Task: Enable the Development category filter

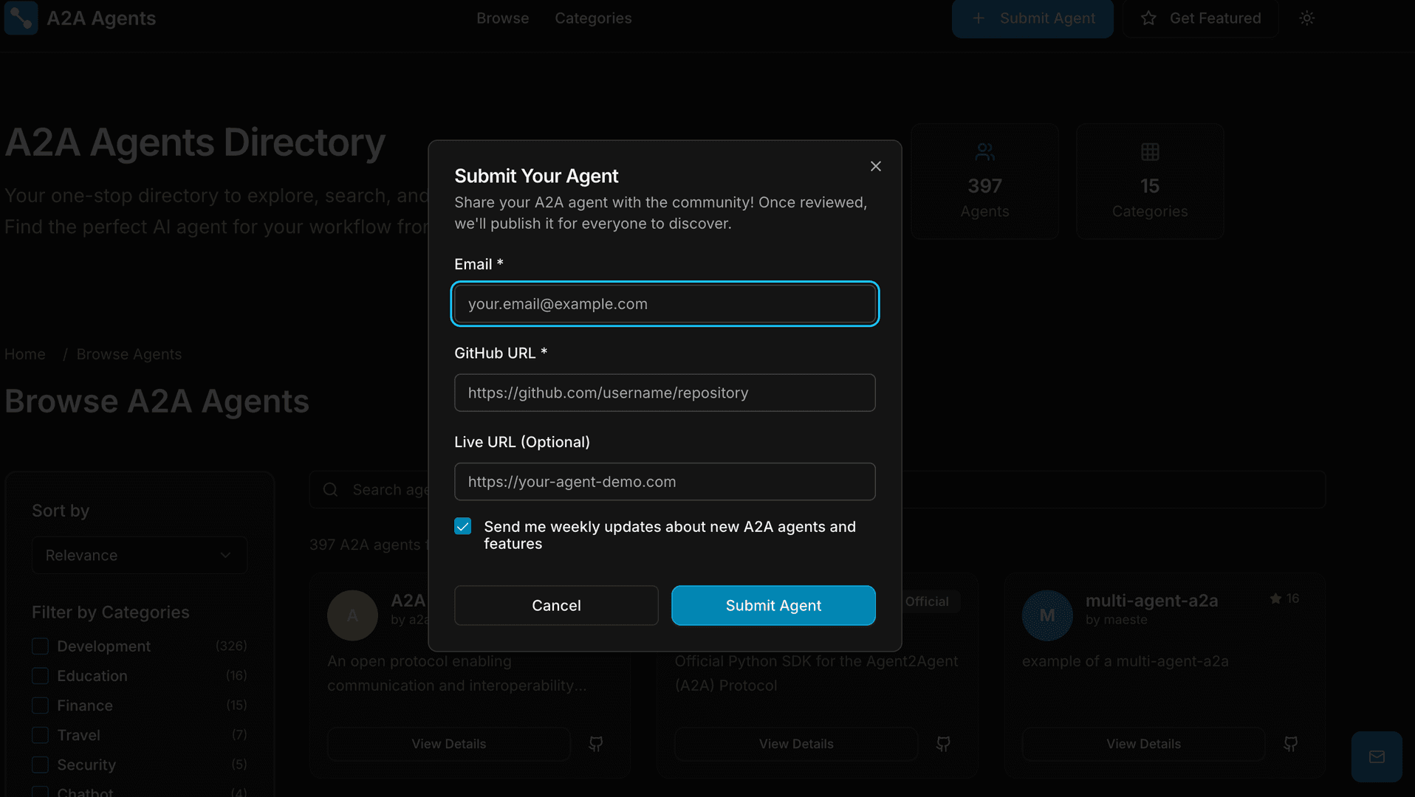Action: click(x=40, y=646)
